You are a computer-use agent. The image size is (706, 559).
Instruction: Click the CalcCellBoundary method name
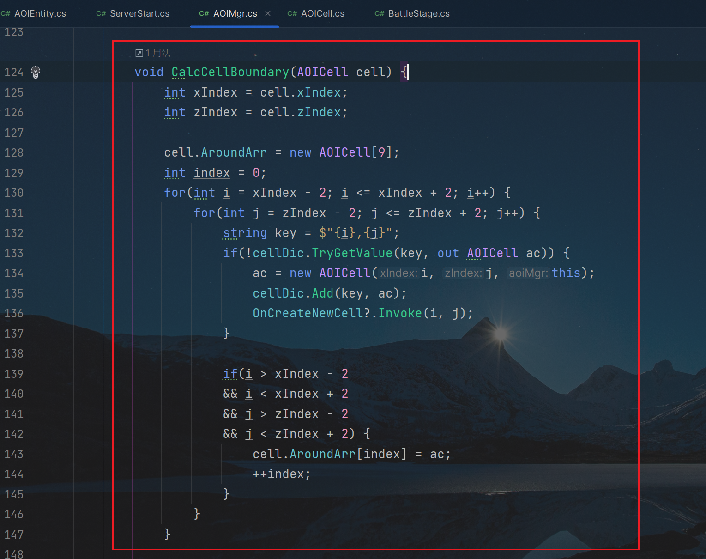(x=230, y=72)
